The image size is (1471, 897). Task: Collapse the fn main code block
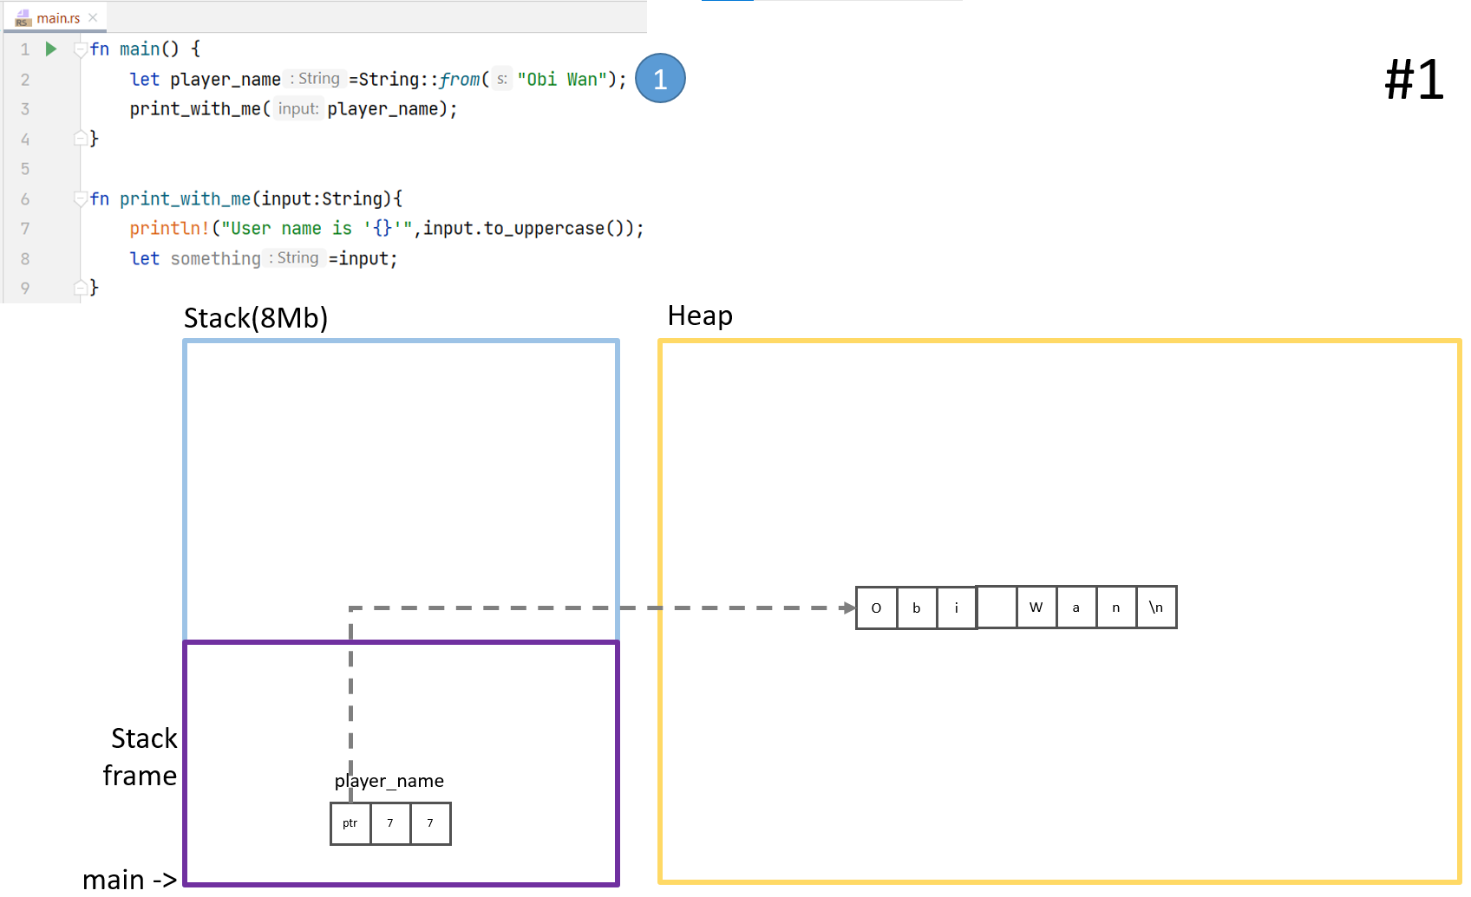tap(80, 49)
